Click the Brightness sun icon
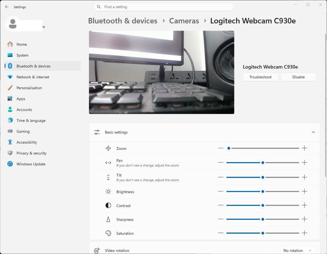The height and width of the screenshot is (254, 327). tap(108, 191)
